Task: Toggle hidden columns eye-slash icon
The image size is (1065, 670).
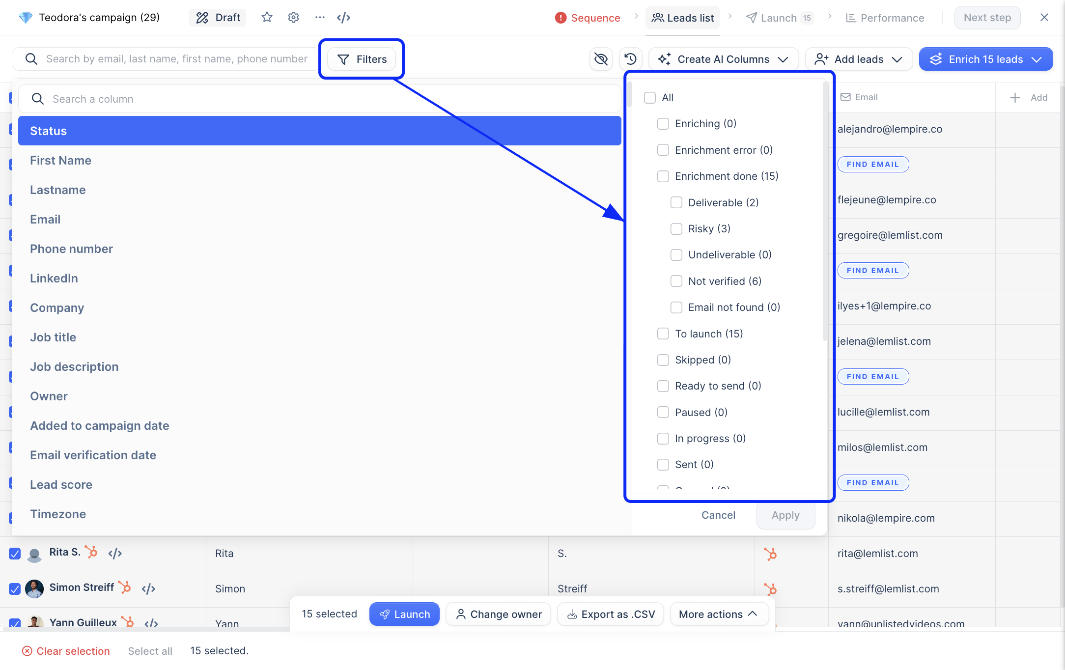Action: [601, 59]
